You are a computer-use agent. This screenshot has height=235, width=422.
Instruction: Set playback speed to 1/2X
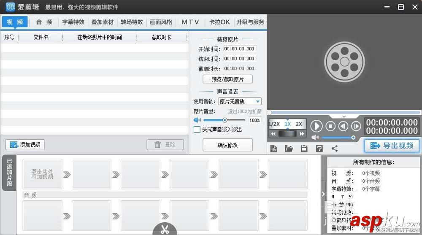[x=275, y=124]
